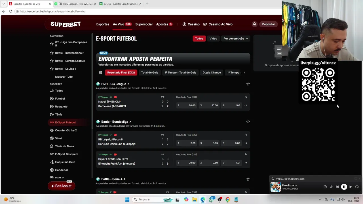Toggle star for GT - Liga dos Campeões 5
Viewport: 363px width, 204px height.
52,44
